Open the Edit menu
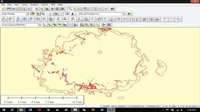This screenshot has width=200, height=112. click(9, 5)
